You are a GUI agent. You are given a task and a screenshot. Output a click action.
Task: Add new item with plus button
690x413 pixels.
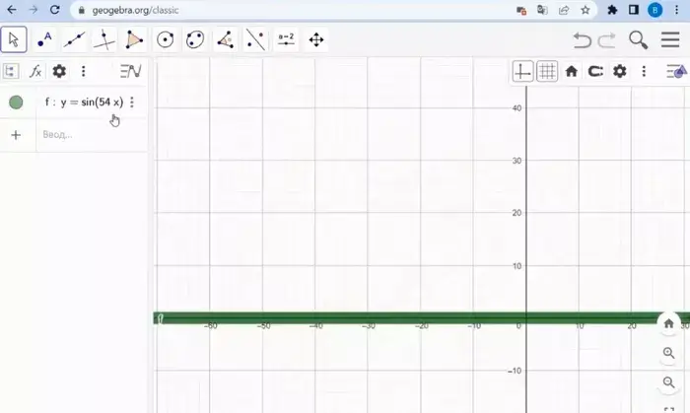[16, 135]
